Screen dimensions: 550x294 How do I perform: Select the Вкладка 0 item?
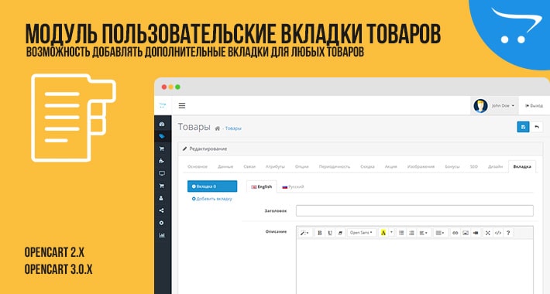[212, 186]
